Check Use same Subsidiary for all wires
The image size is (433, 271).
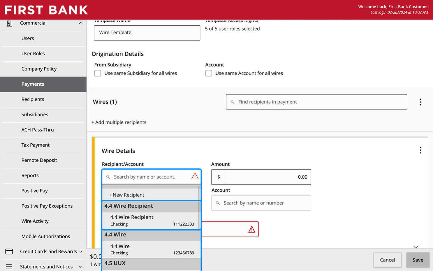click(98, 73)
